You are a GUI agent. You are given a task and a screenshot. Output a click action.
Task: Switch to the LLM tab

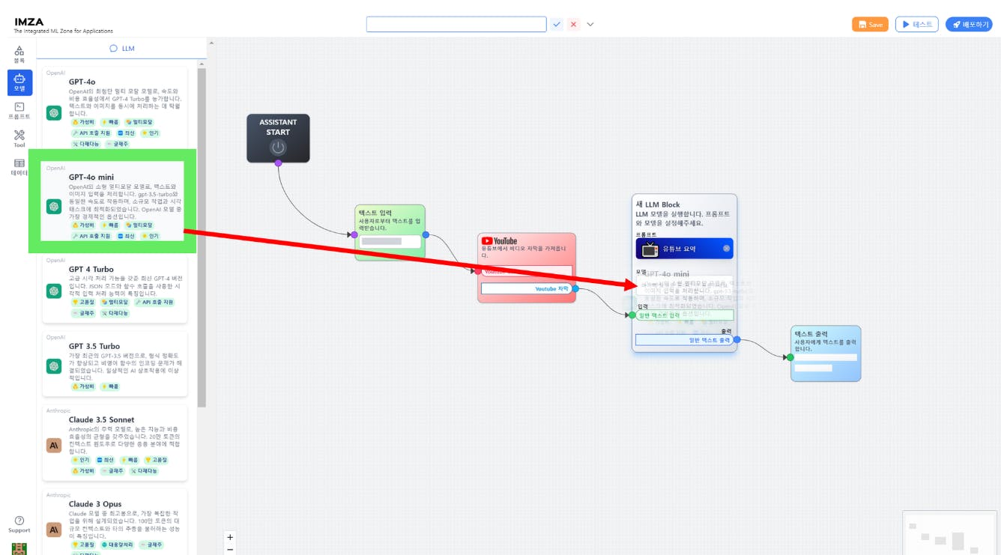(x=122, y=48)
